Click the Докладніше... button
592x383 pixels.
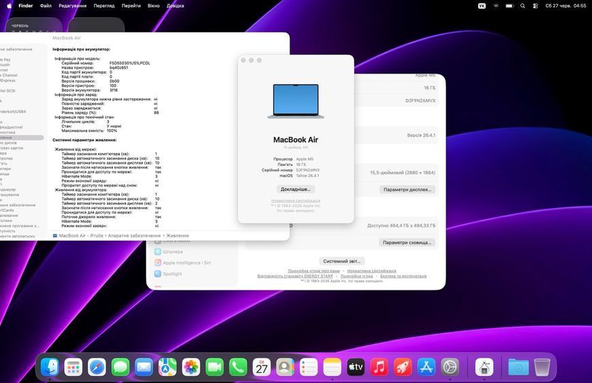coord(296,189)
